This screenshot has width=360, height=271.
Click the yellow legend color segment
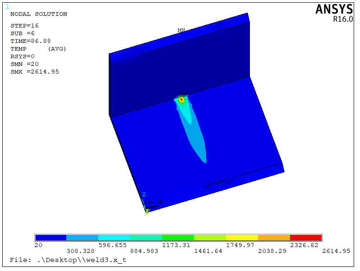(x=242, y=238)
